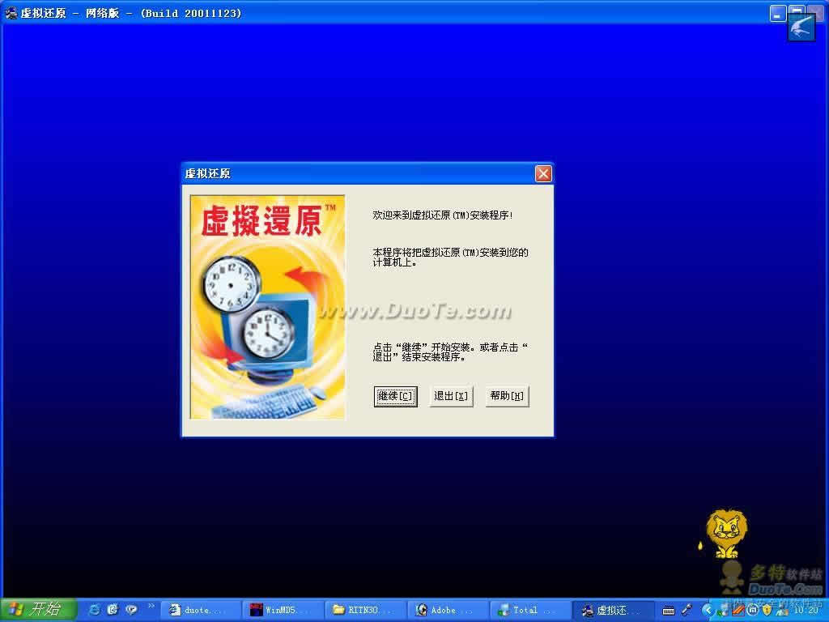
Task: Launch Internet Explorer from quick launch
Action: point(95,610)
